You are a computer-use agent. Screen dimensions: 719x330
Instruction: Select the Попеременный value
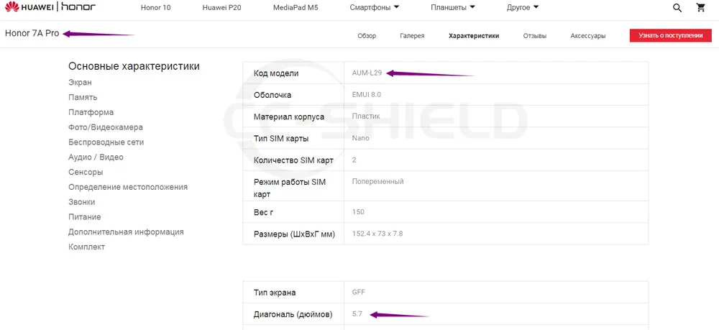[x=378, y=181]
